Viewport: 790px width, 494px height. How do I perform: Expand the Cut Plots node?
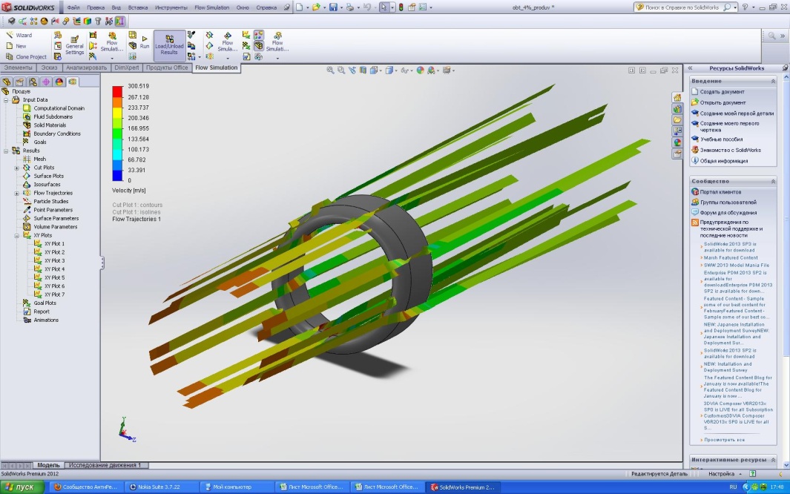[x=16, y=168]
